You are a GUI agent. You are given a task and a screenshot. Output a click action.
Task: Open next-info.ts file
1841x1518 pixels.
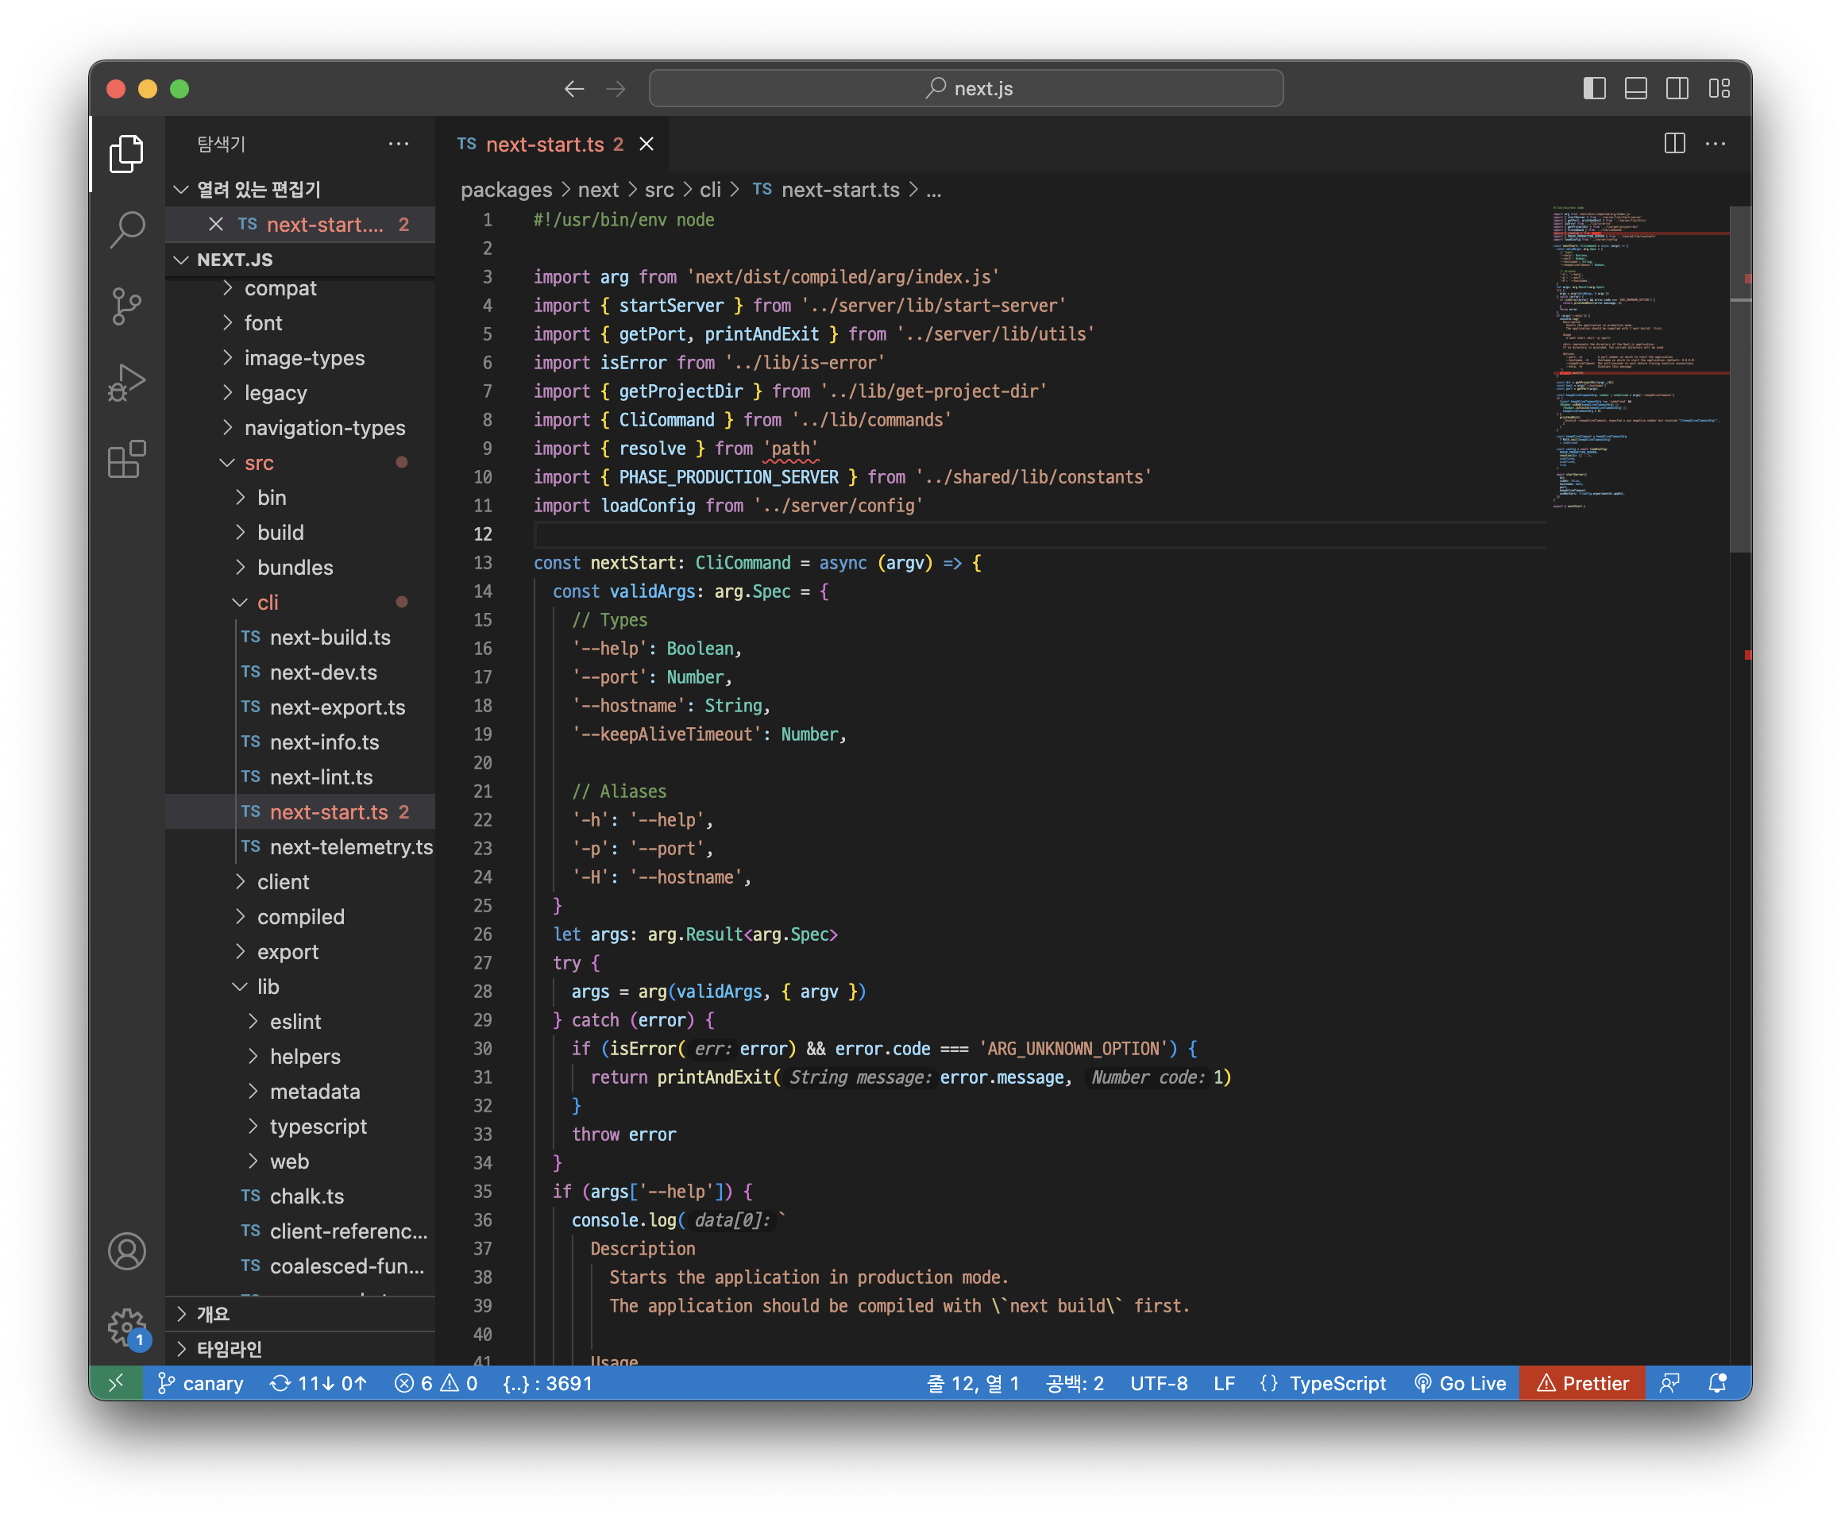point(300,742)
